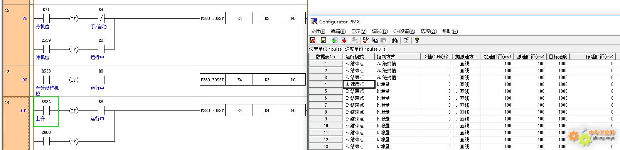Open the 文件(F) menu

(318, 31)
